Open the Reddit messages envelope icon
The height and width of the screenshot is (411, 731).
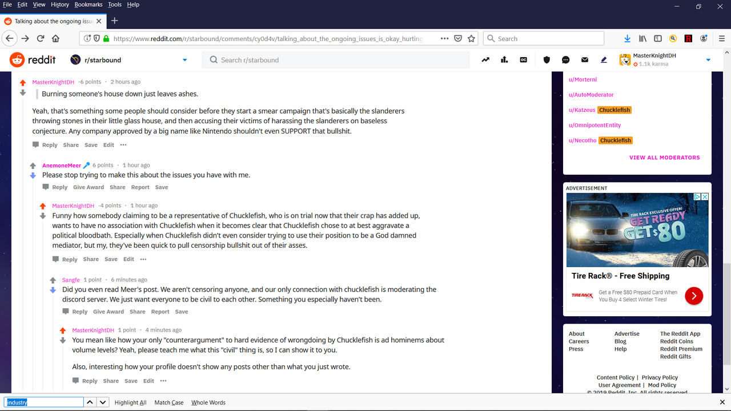click(585, 60)
